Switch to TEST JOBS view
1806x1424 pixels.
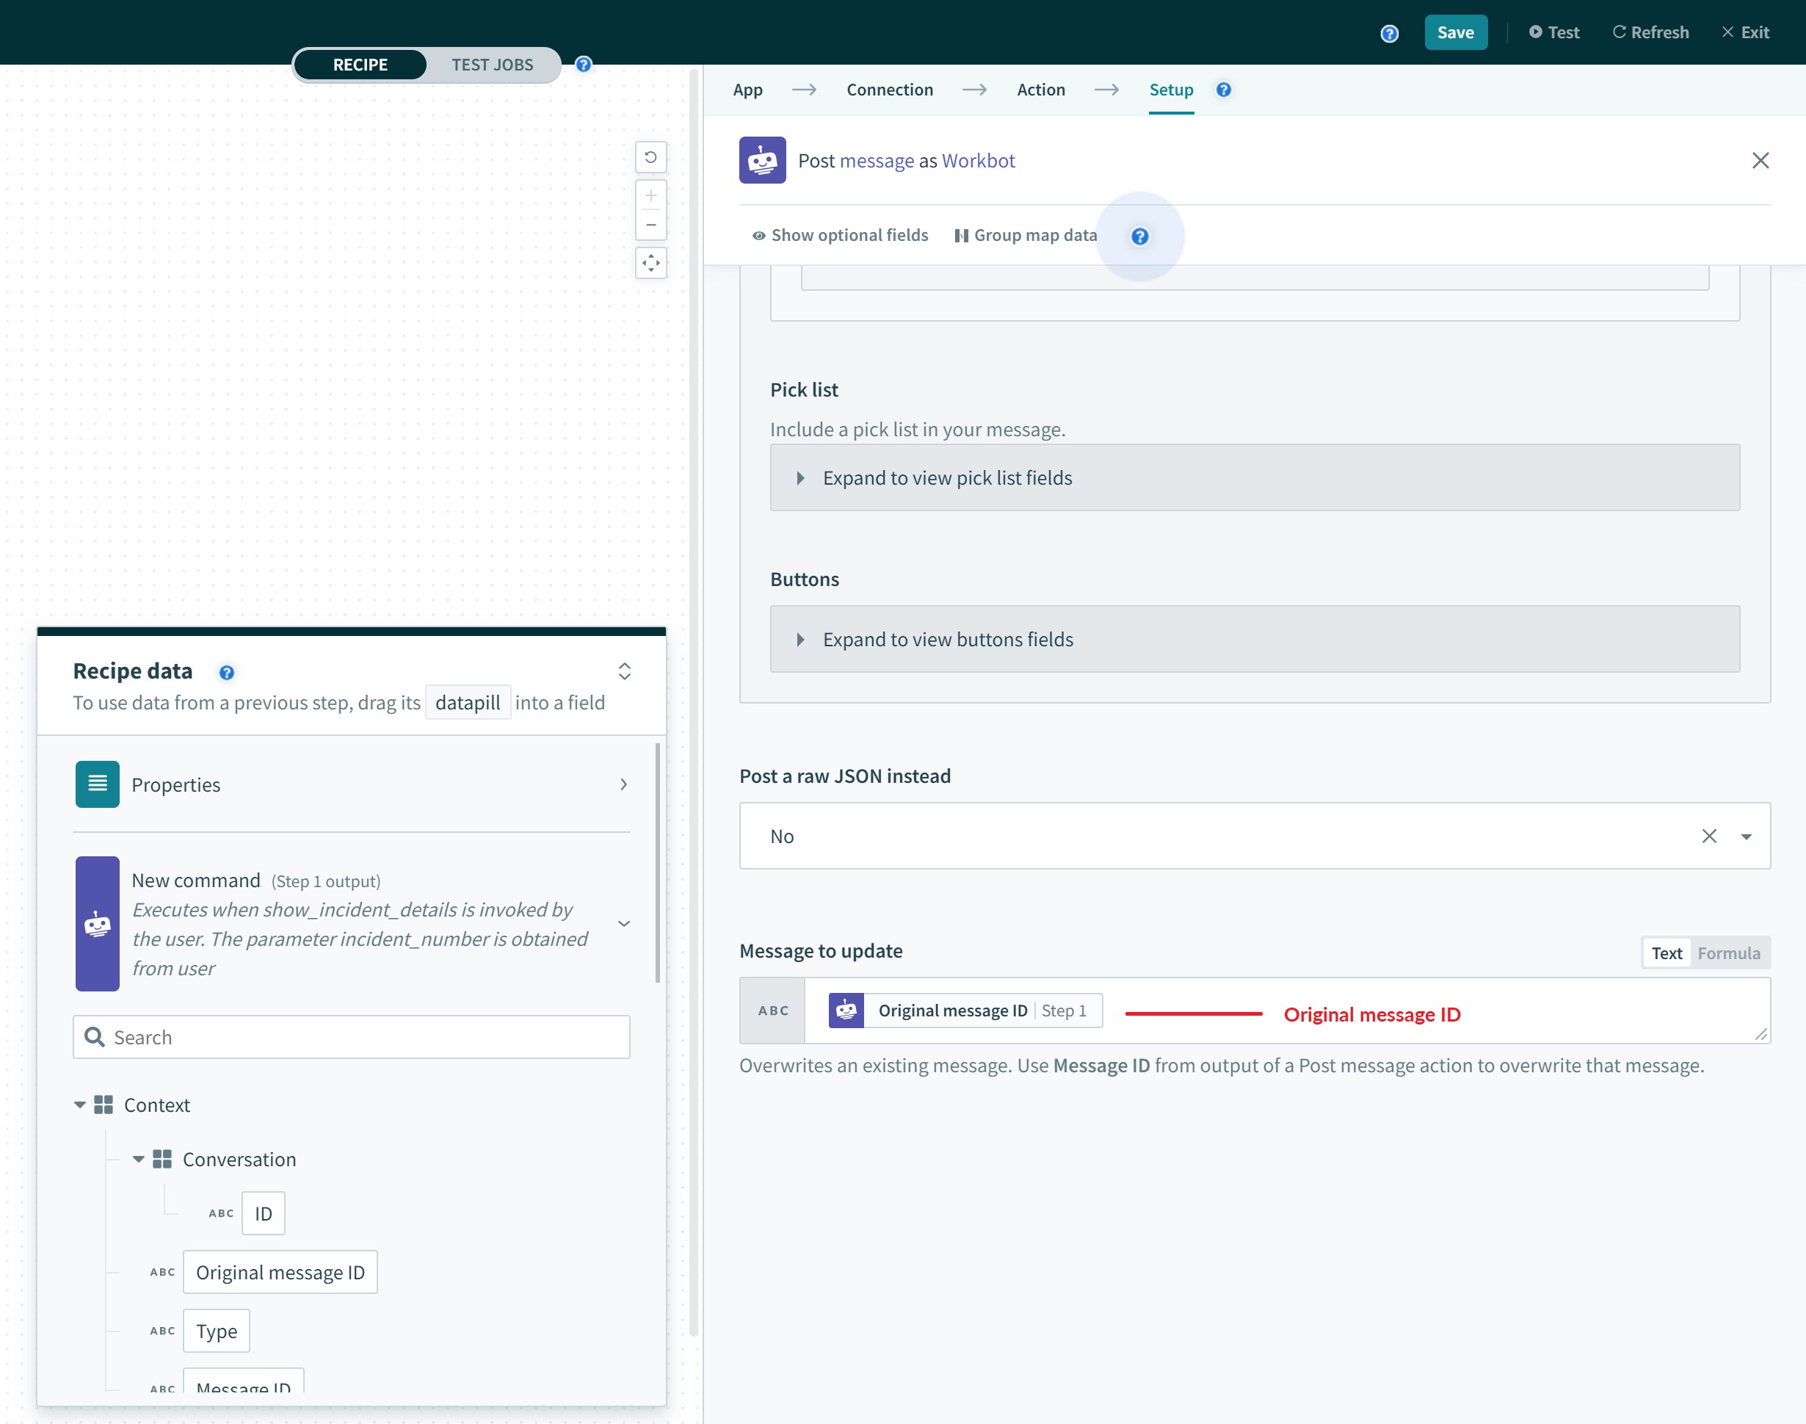coord(492,65)
